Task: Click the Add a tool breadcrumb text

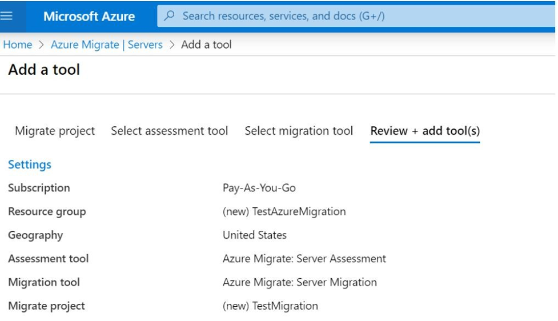Action: tap(206, 45)
